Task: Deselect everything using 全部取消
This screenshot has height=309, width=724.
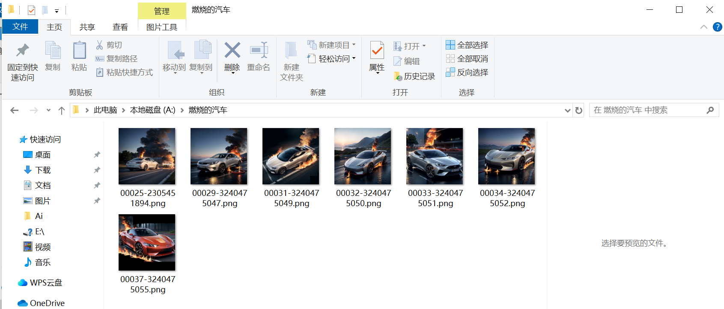Action: [467, 58]
